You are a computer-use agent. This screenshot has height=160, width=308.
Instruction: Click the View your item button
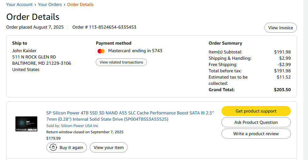(109, 147)
